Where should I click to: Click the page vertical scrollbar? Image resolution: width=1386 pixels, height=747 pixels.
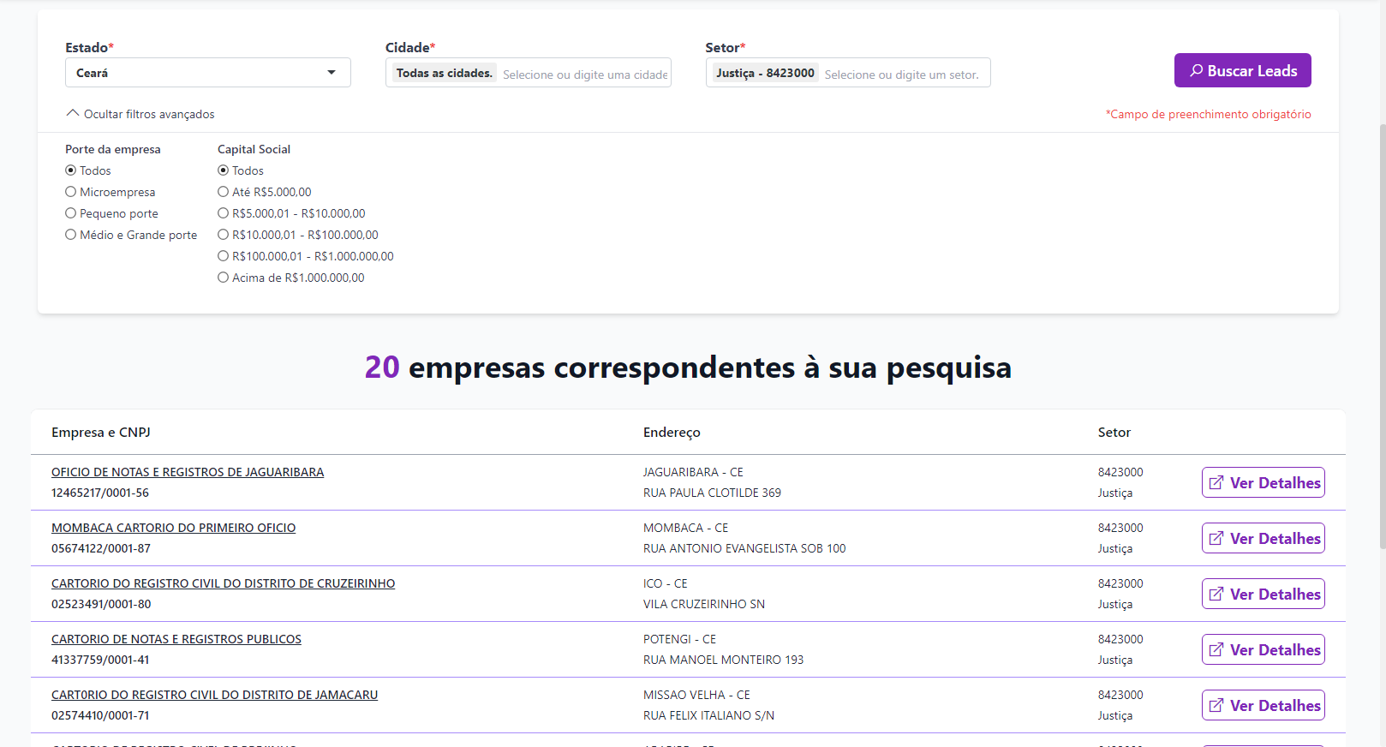pos(1381,343)
